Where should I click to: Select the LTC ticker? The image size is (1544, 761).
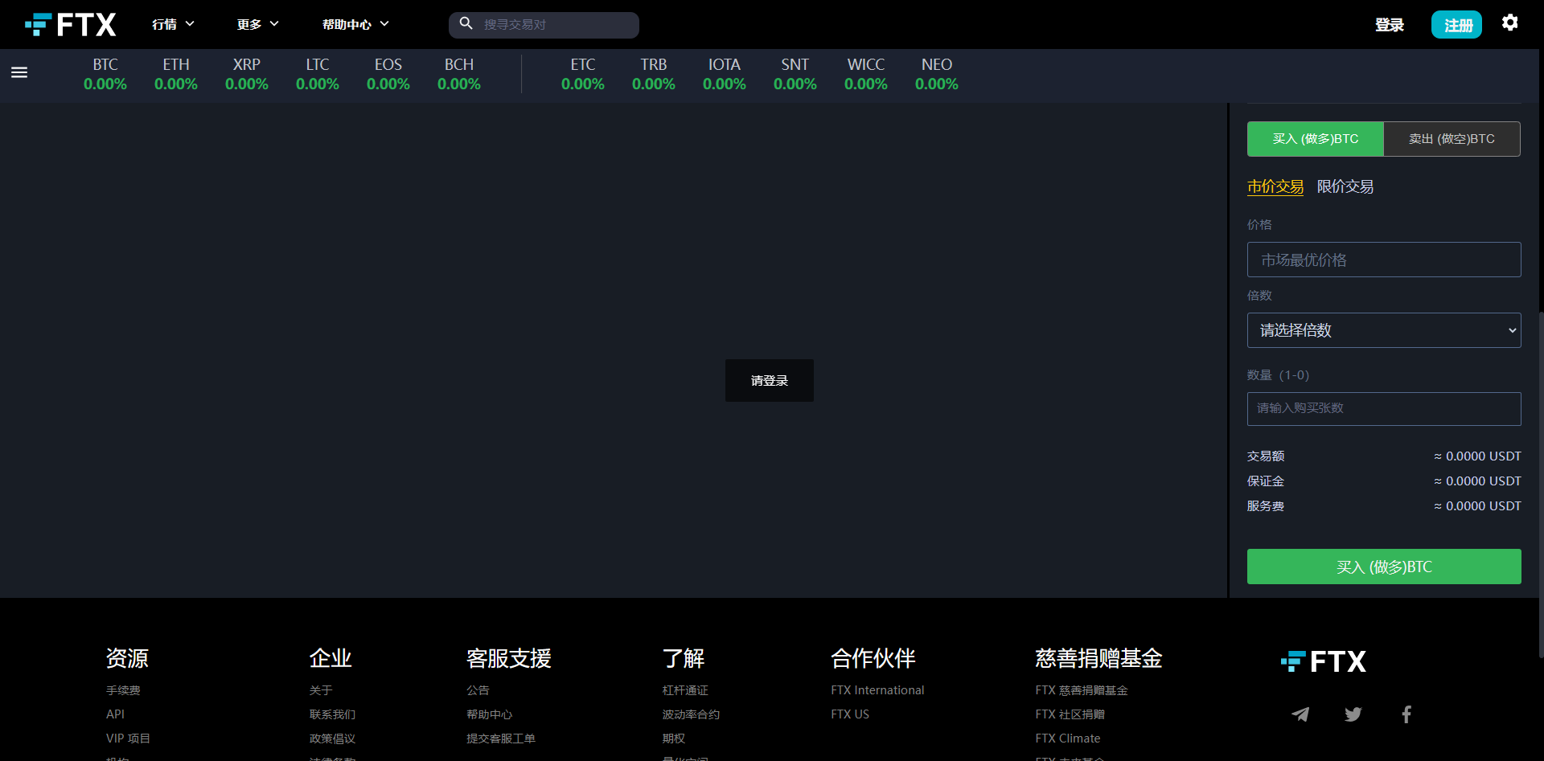[318, 74]
